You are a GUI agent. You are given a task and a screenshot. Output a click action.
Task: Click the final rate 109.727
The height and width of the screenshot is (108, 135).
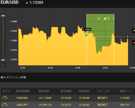click(125, 105)
